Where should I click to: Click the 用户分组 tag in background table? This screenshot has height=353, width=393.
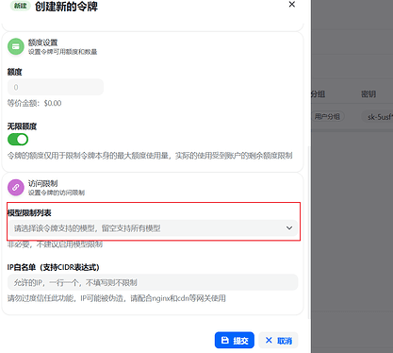(327, 117)
